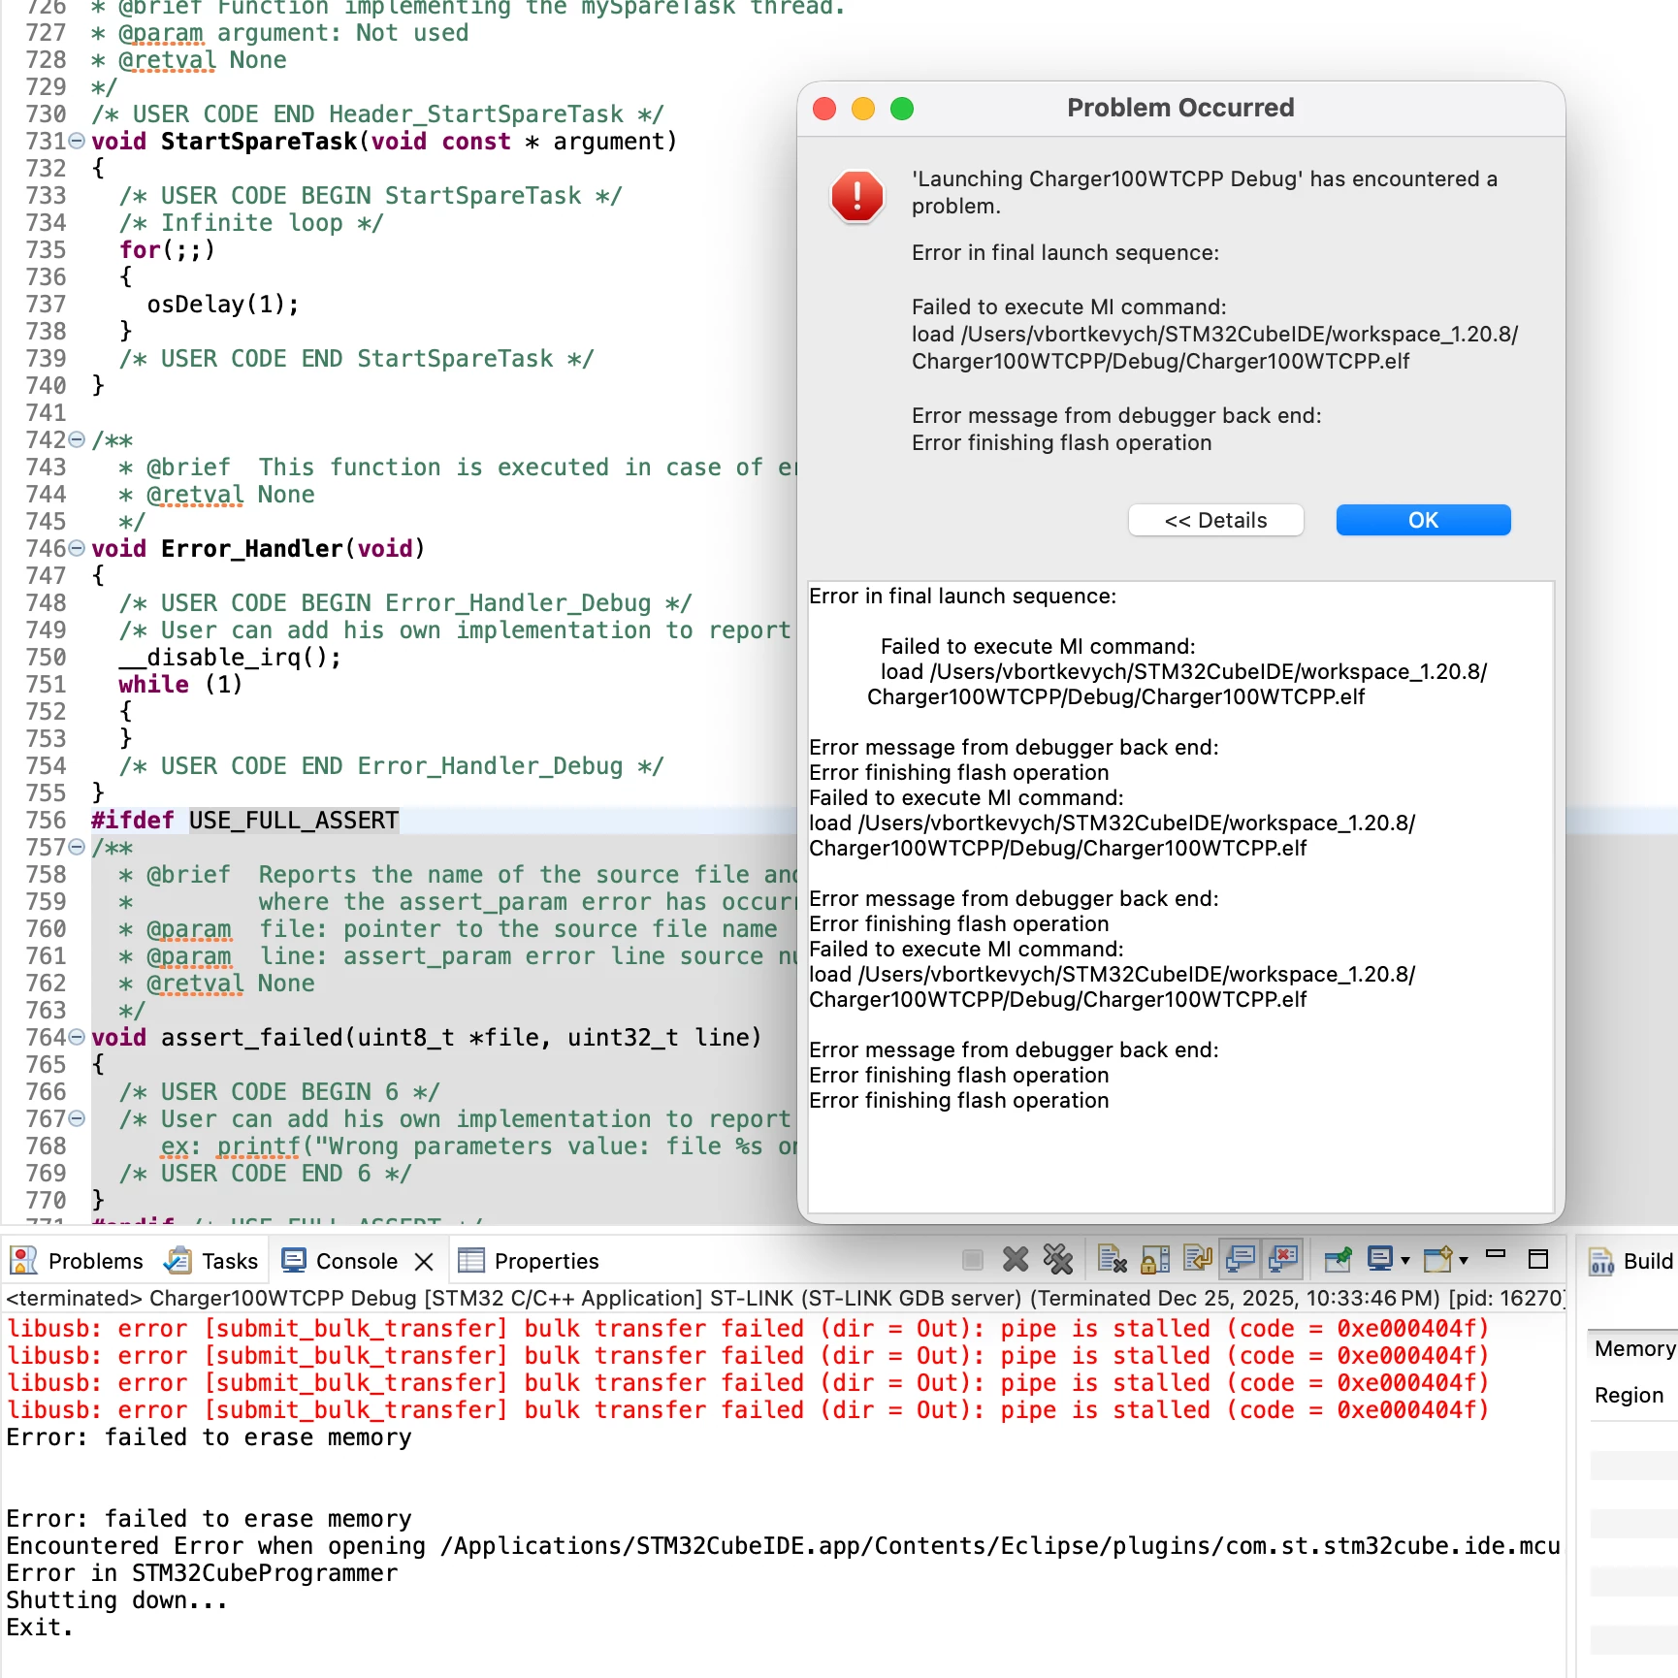This screenshot has height=1678, width=1678.
Task: Collapse the comment block at line 742
Action: 77,440
